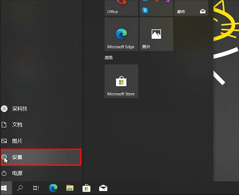Open the 邮件 (Mail) tile
The height and width of the screenshot is (195, 239).
191,8
